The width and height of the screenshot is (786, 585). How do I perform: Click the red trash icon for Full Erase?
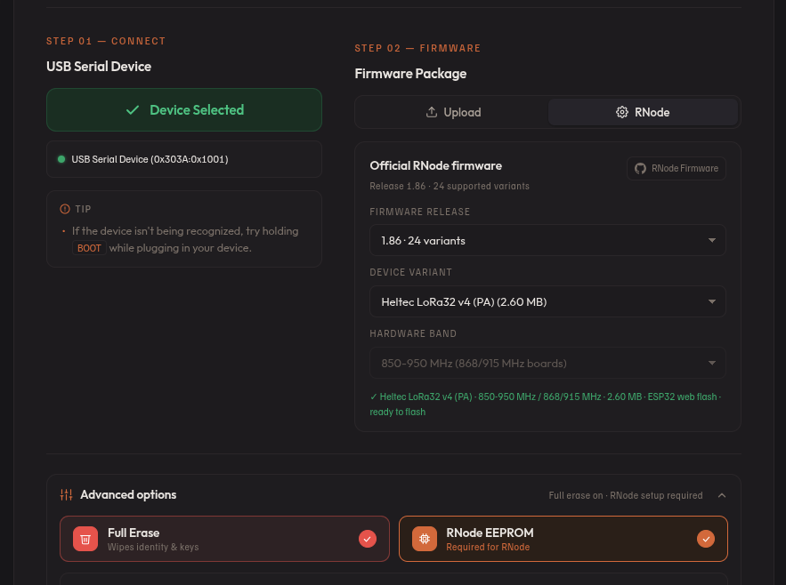[85, 539]
